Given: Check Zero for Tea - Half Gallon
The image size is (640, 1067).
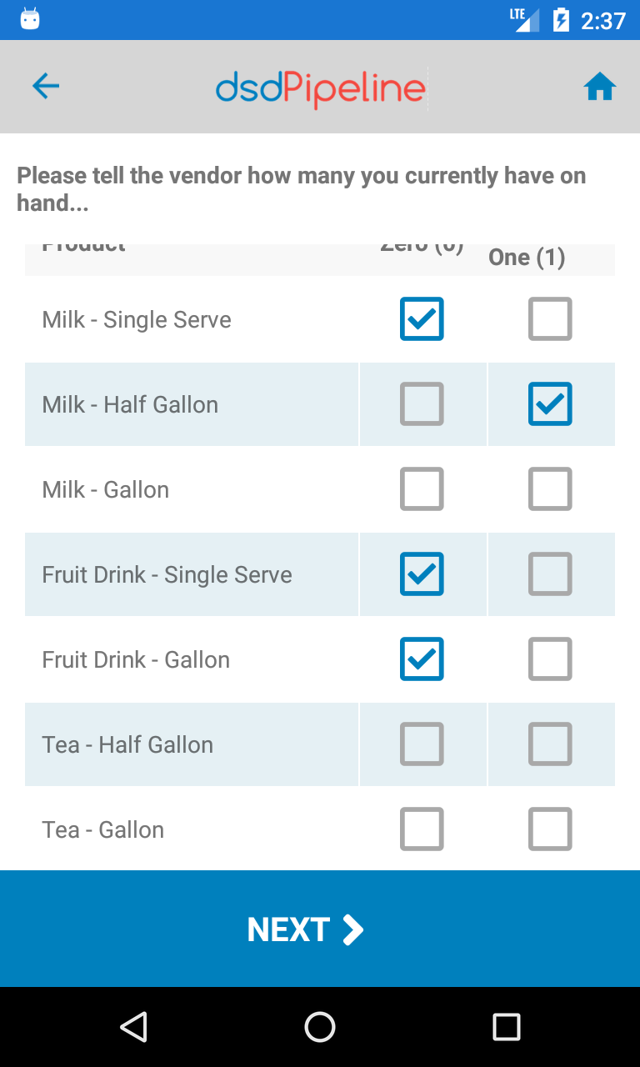Looking at the screenshot, I should click(x=422, y=744).
